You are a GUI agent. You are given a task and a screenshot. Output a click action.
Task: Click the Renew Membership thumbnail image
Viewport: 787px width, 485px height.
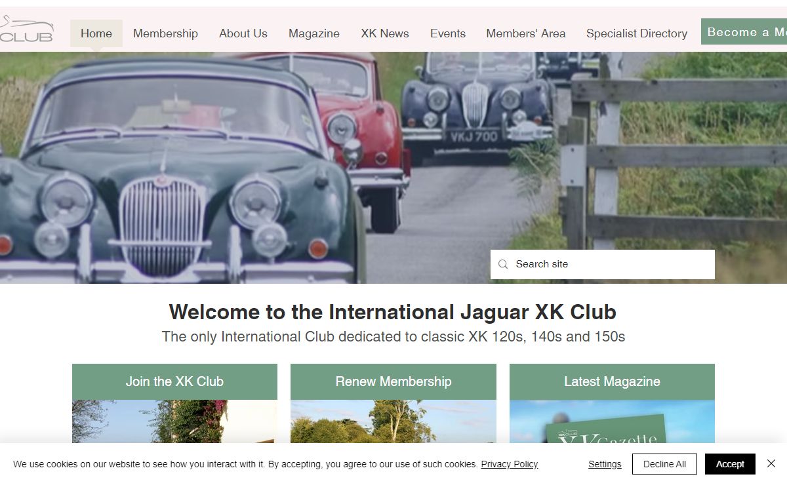pyautogui.click(x=393, y=421)
